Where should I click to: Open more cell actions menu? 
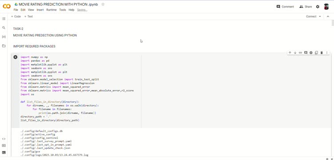coord(327,52)
